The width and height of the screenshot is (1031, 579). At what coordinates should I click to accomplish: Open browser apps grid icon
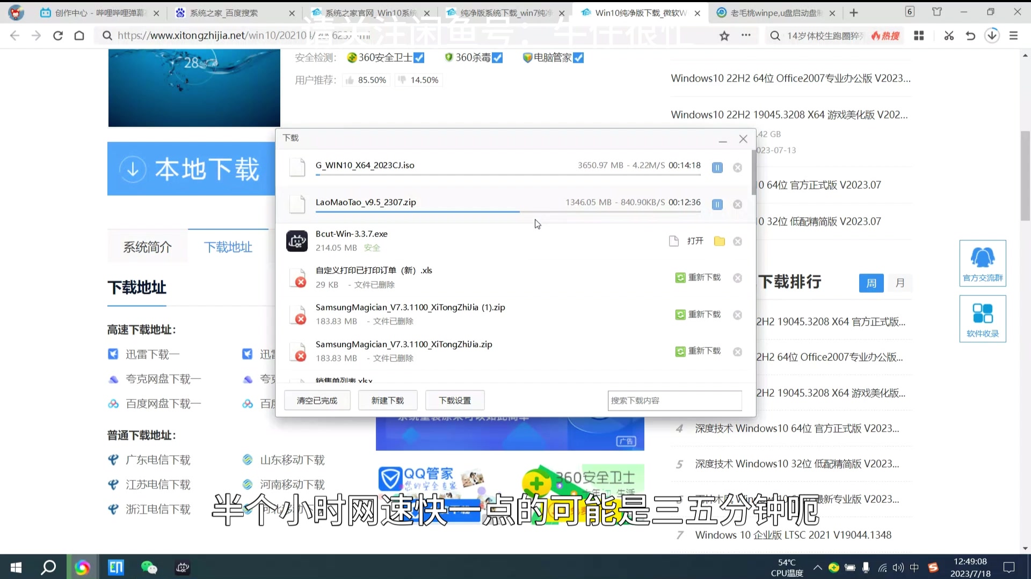(x=919, y=35)
